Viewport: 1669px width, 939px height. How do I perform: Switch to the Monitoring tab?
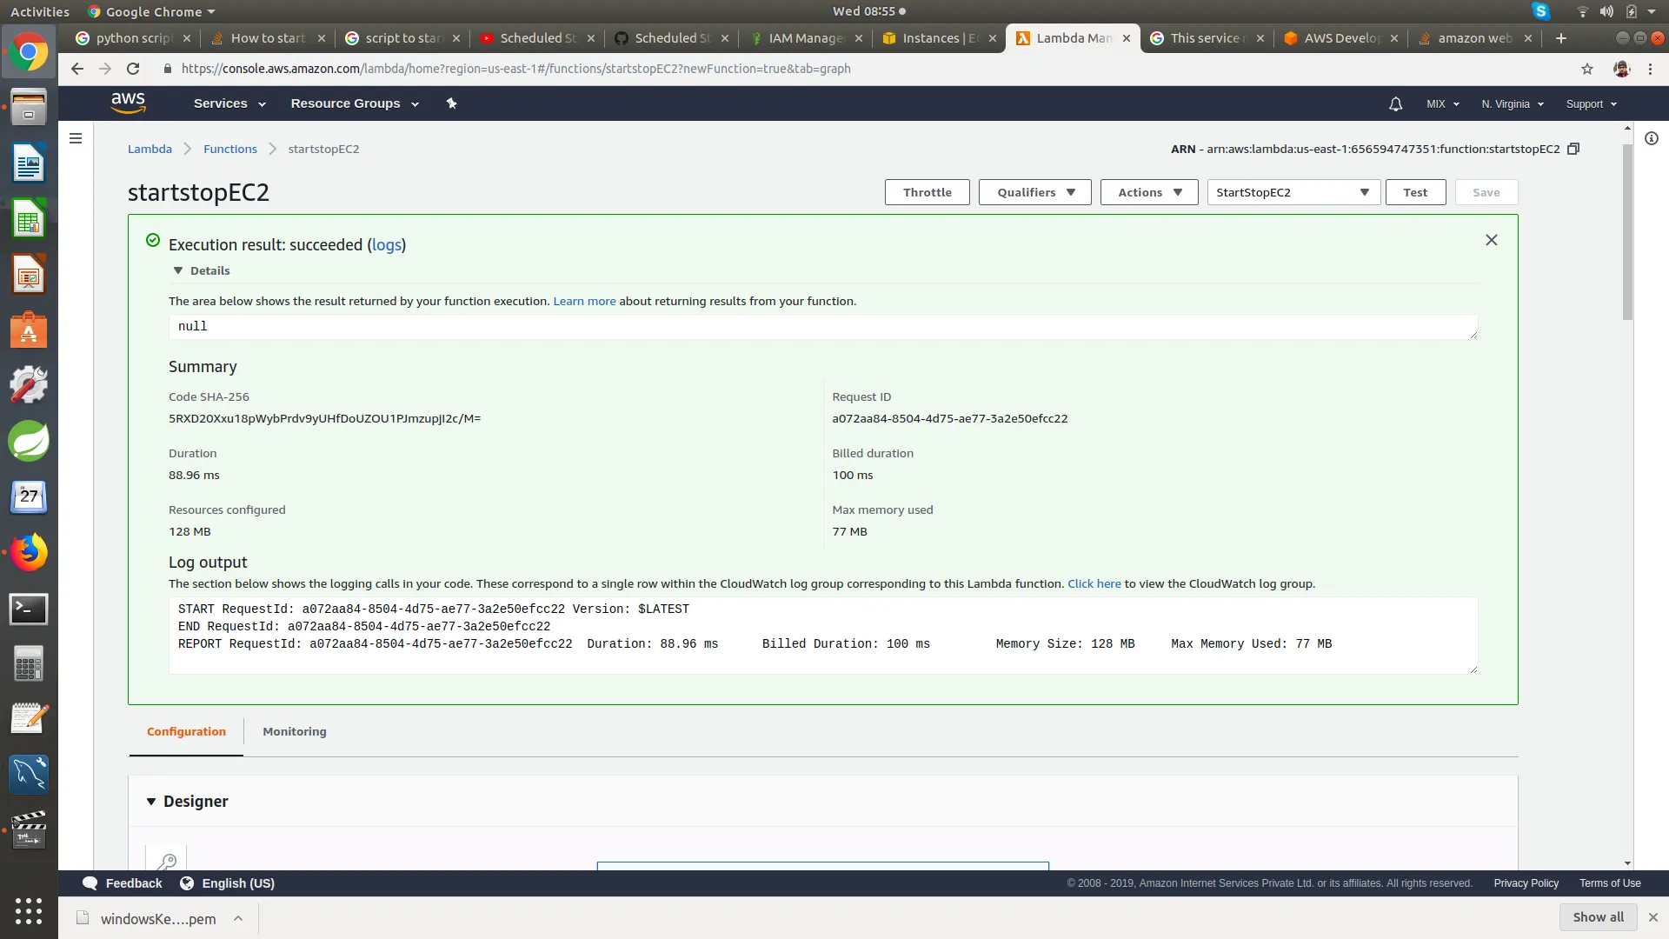click(295, 731)
